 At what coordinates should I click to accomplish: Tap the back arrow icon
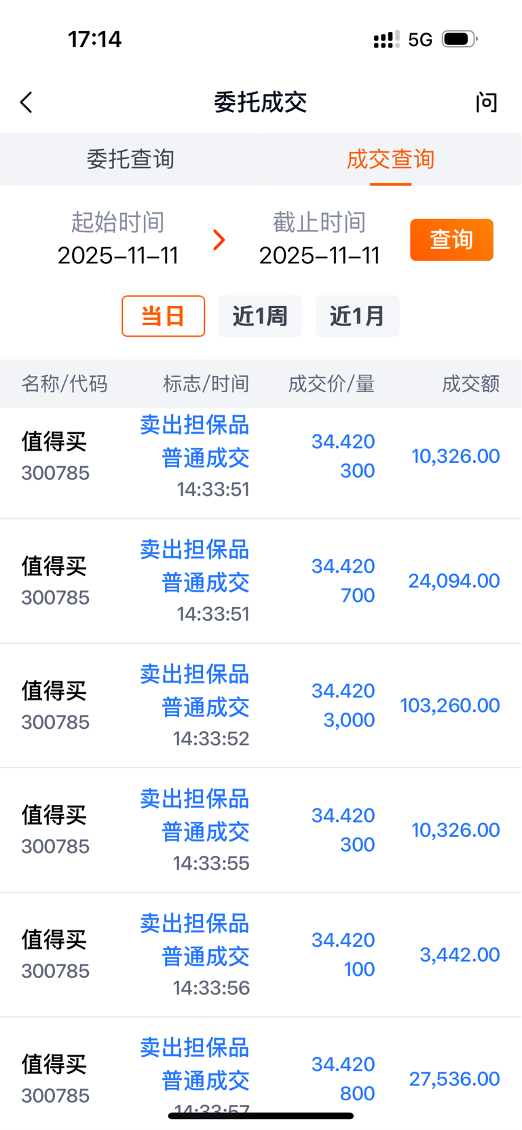tap(26, 102)
